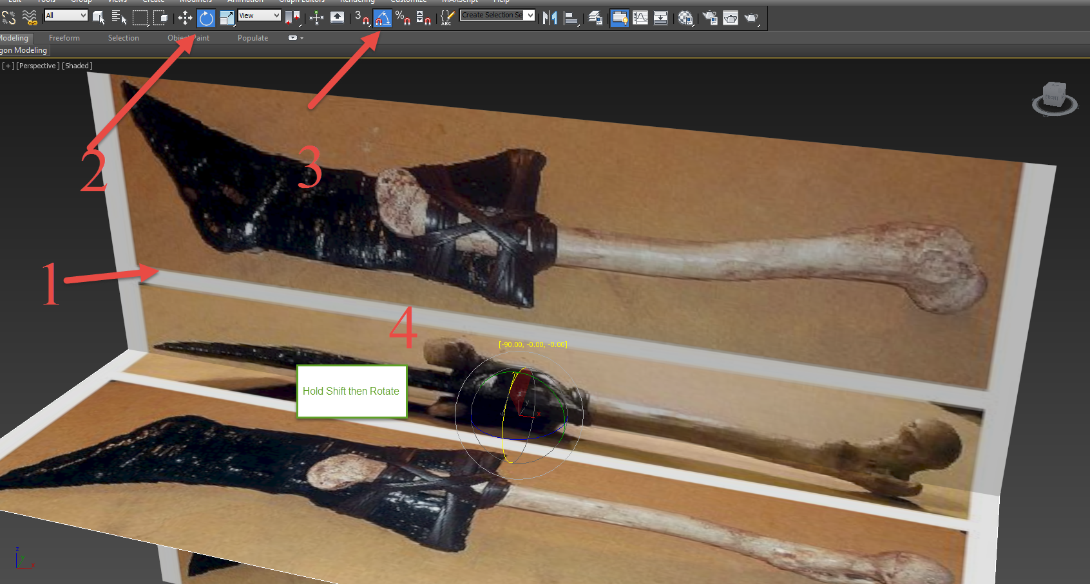Expand the Polygon Modeling panel
This screenshot has width=1090, height=584.
(24, 50)
